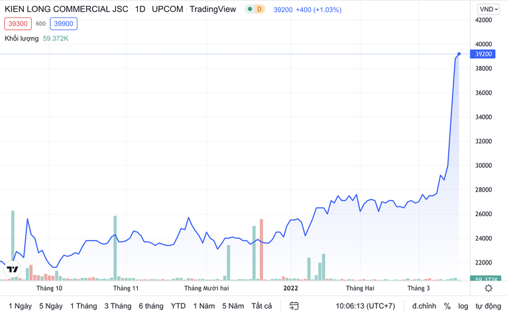Toggle adjusted data 'đ.chỉnh'

point(423,306)
